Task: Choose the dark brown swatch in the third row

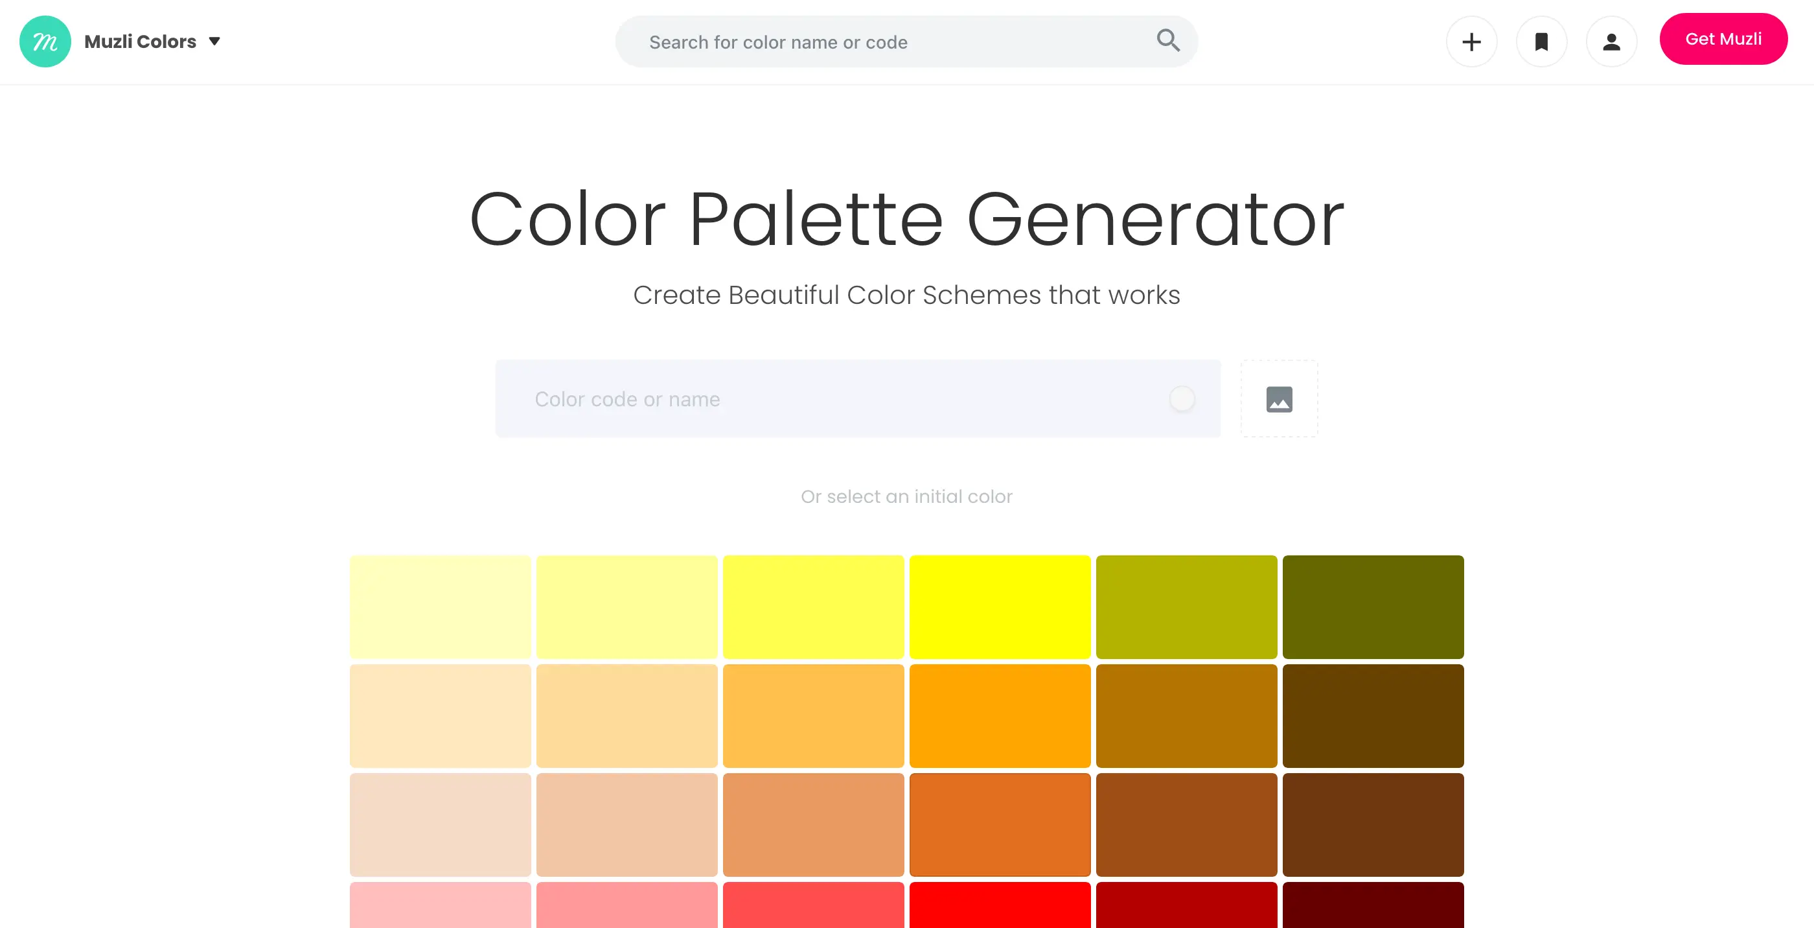Action: click(1372, 824)
